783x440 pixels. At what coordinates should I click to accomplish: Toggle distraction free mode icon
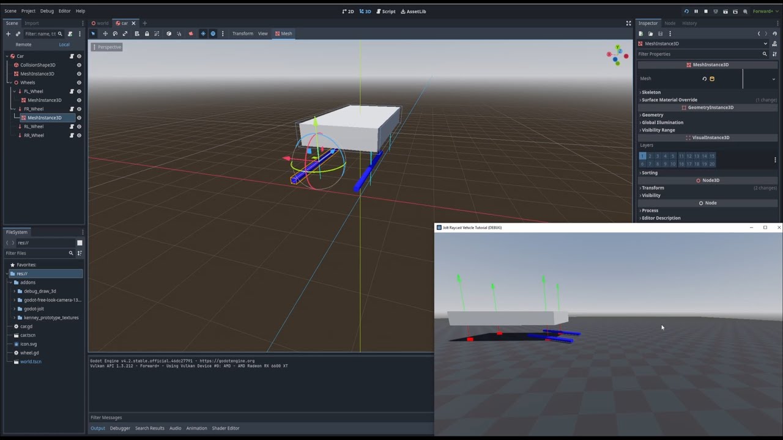click(x=628, y=23)
